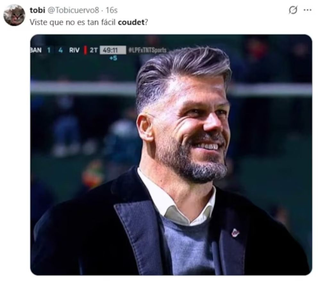
Task: Select the text "Viste que no es tan fácil"
Action: (73, 22)
